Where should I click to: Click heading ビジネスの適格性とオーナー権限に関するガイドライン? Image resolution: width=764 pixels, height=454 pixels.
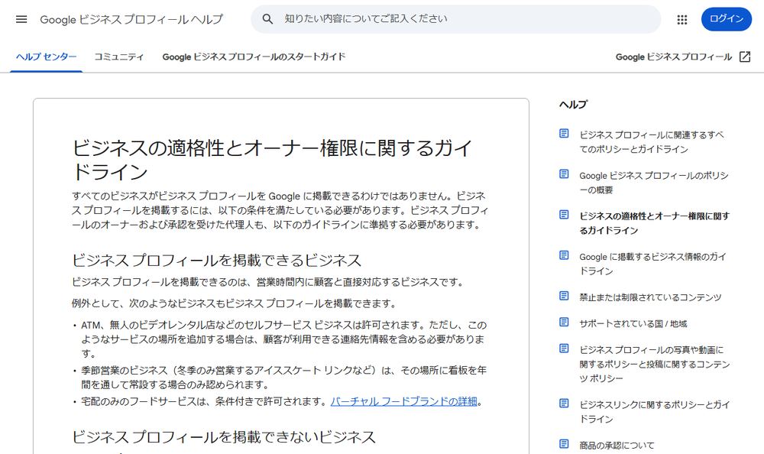[x=272, y=160]
